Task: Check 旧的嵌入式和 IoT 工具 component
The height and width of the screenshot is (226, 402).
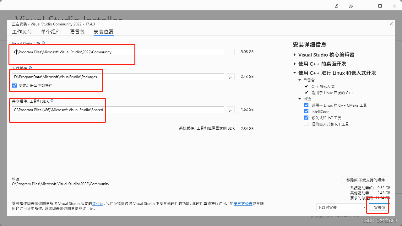Action: coord(306,124)
